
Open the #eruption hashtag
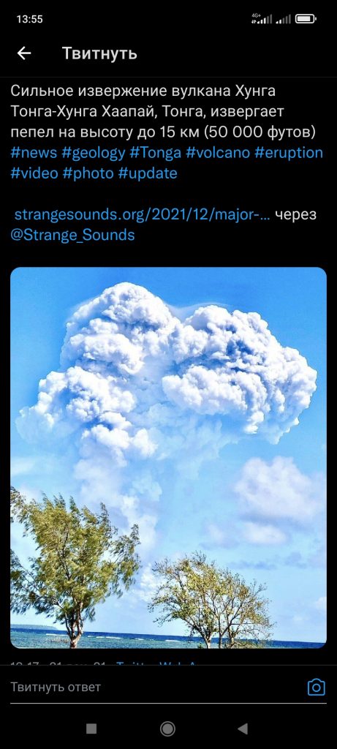(288, 153)
